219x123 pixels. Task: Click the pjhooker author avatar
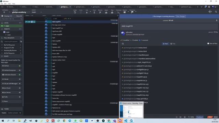[x=123, y=33]
